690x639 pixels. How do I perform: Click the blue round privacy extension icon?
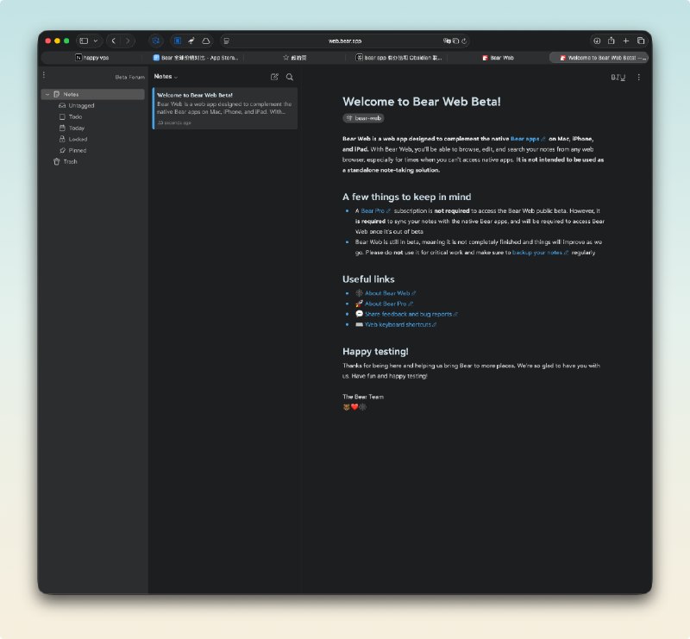click(156, 41)
